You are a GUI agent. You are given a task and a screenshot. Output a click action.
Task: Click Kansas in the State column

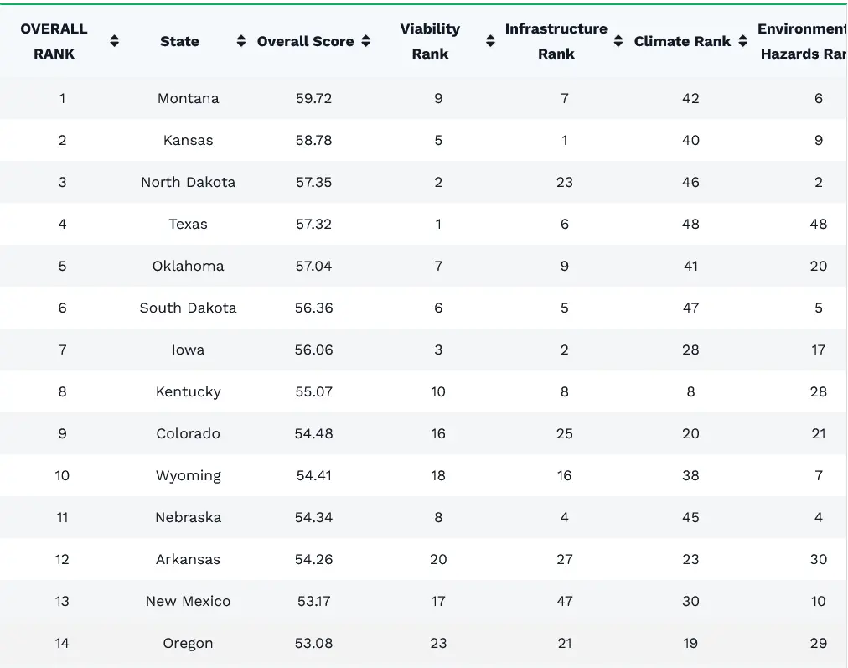[x=188, y=140]
